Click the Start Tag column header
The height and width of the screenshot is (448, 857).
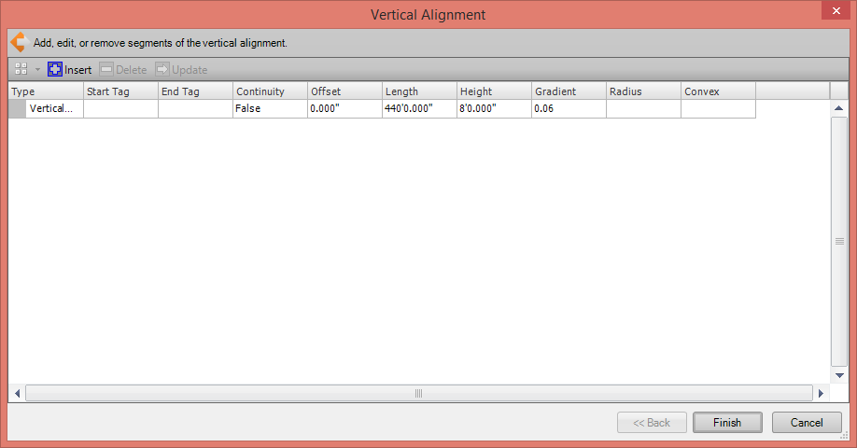pos(120,91)
